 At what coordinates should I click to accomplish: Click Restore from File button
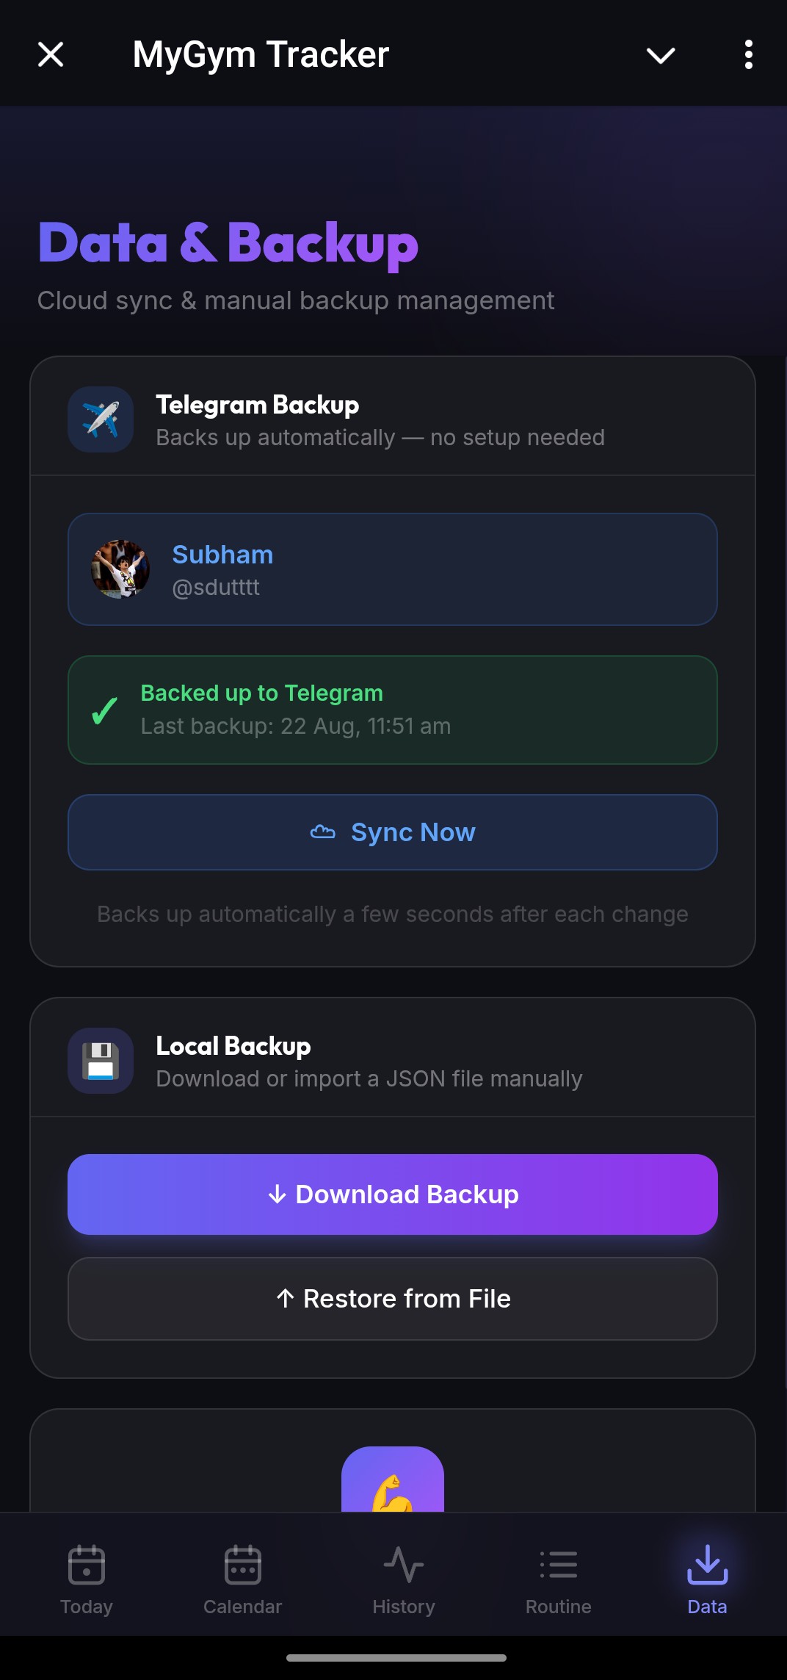coord(393,1299)
